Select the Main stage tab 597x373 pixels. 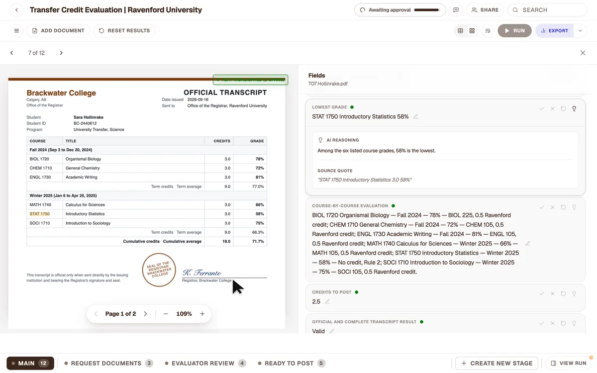pyautogui.click(x=30, y=363)
